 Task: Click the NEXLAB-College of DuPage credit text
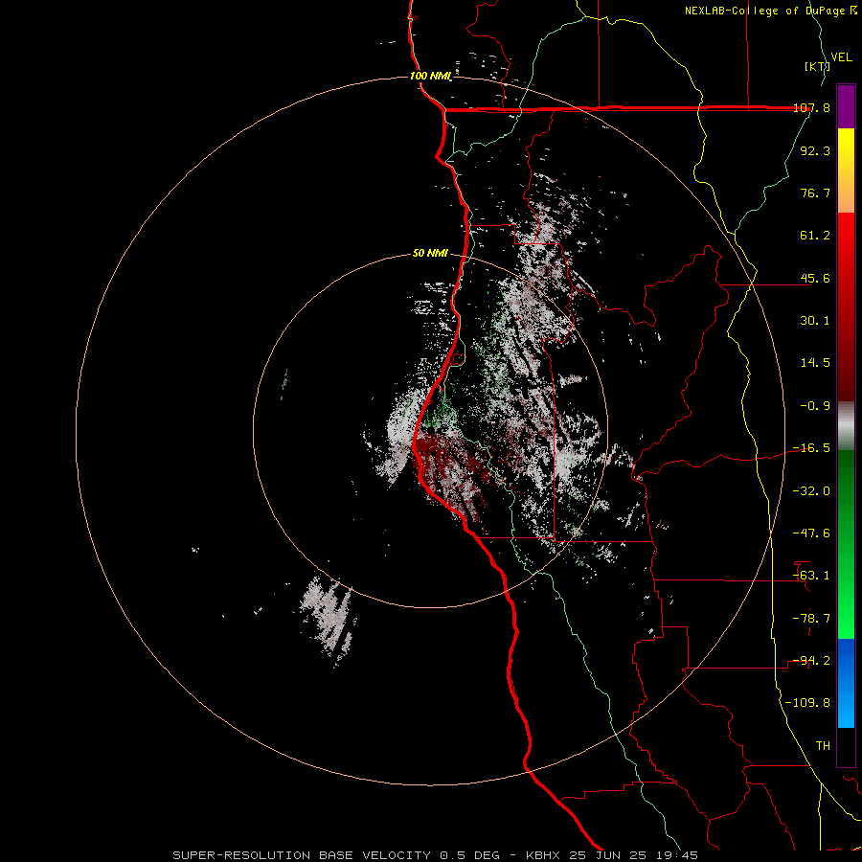coord(771,11)
